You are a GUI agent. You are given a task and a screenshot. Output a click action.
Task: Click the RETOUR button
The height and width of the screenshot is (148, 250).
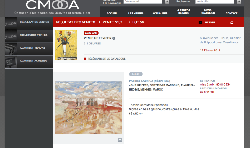pos(208,22)
